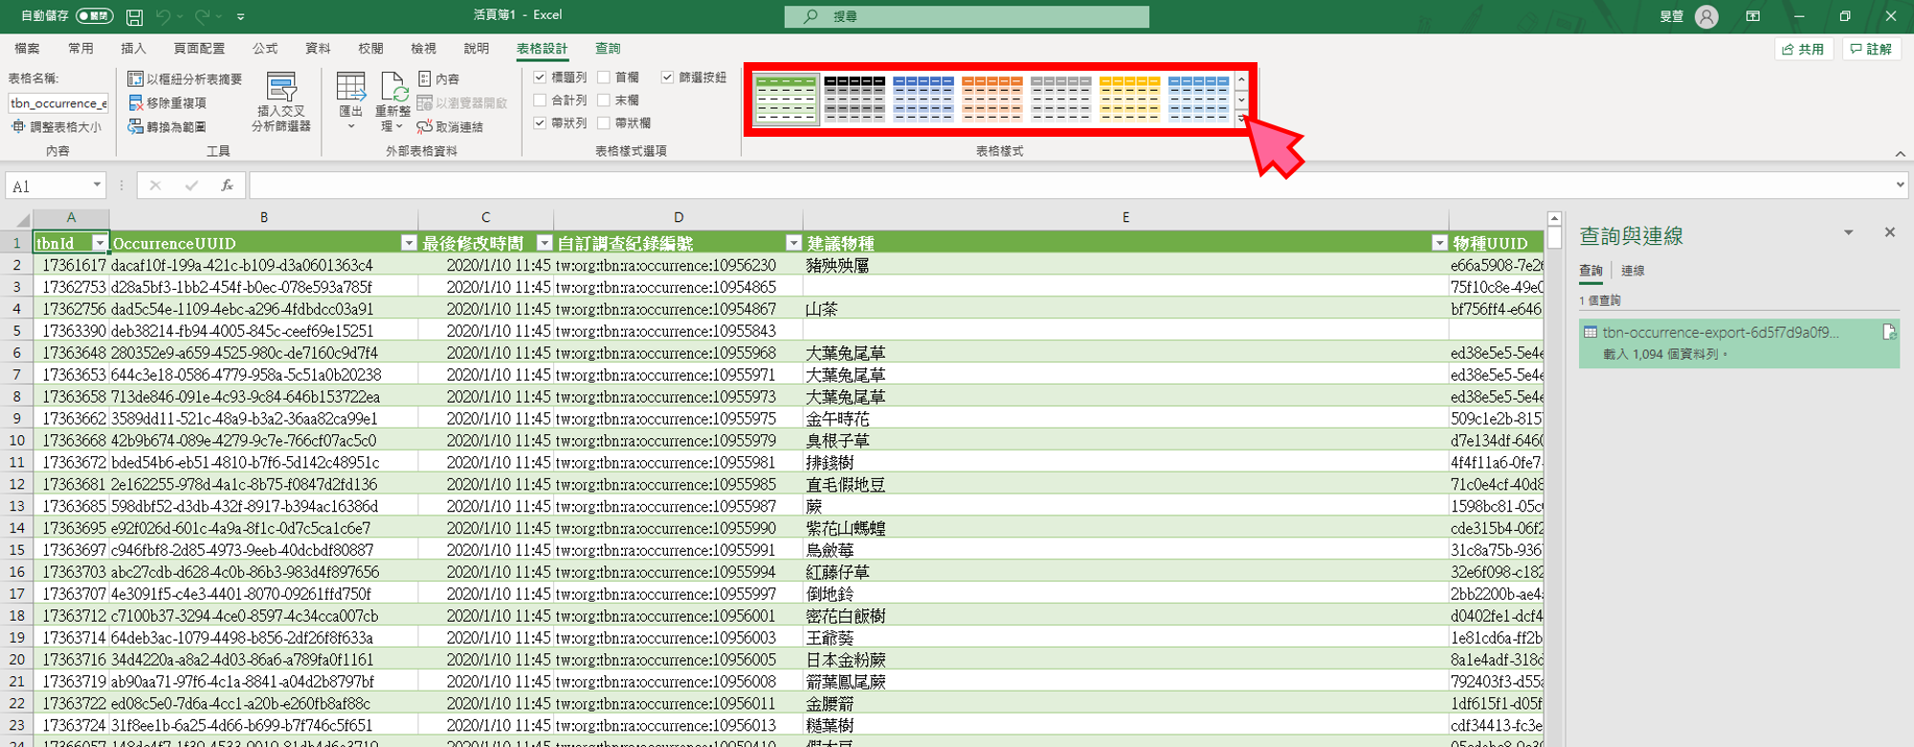
Task: Click the formula bar input area
Action: (x=1070, y=186)
